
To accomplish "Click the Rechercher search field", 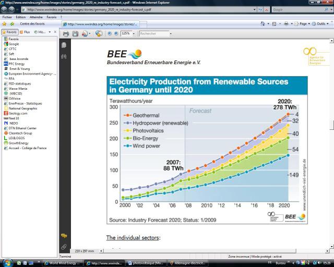I will (154, 33).
